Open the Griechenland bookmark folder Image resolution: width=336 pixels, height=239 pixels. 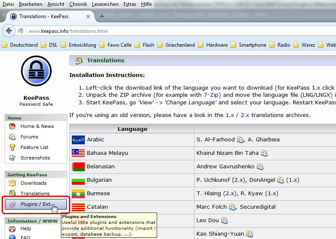176,45
